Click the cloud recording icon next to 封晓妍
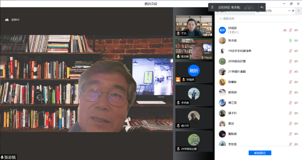 pos(285,30)
